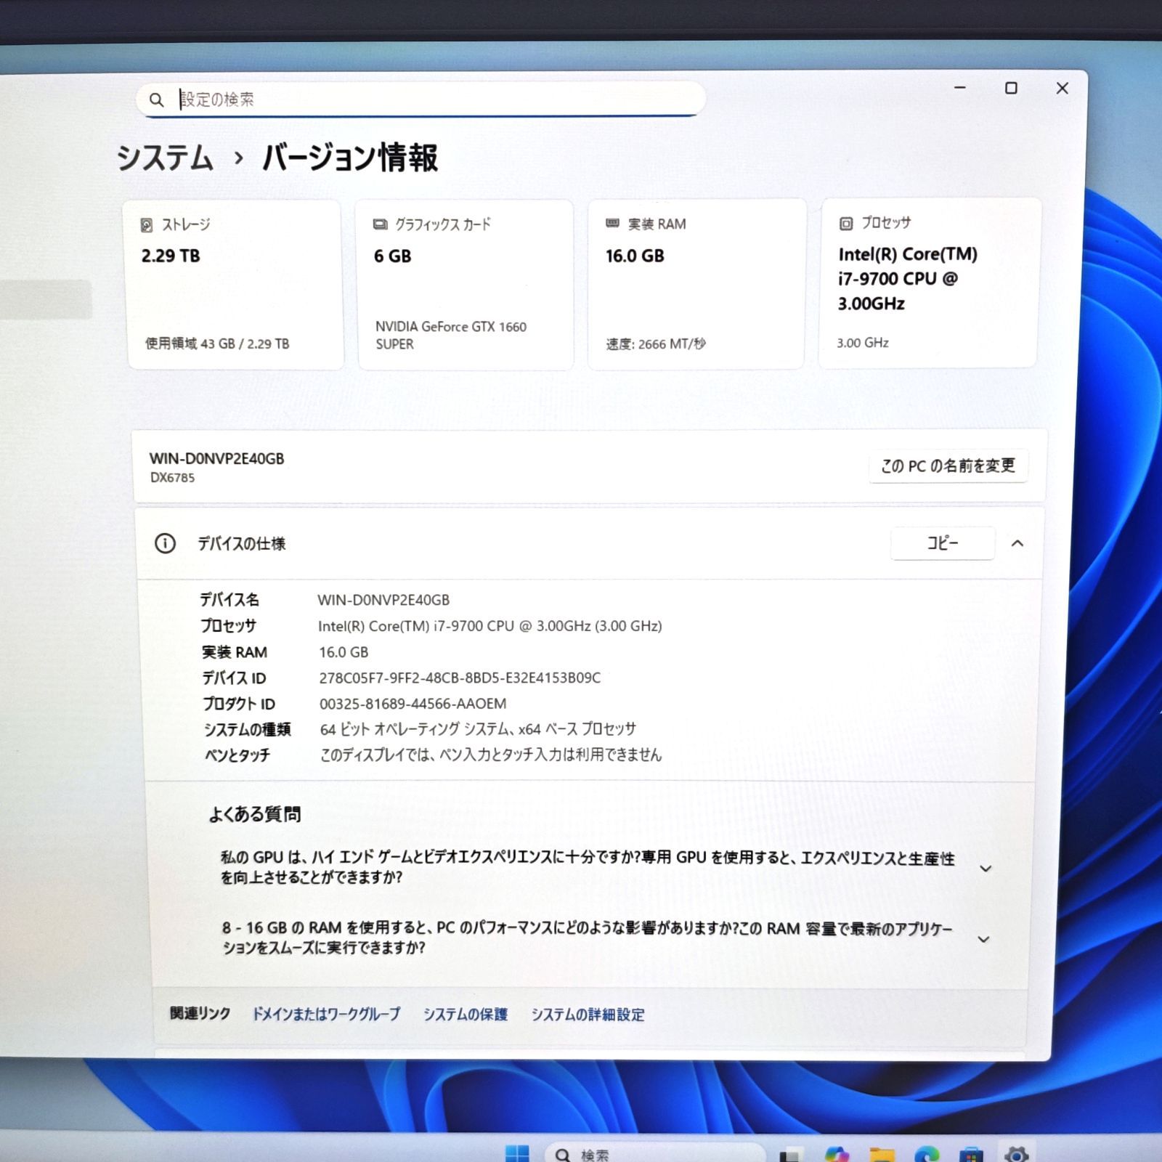Screen dimensions: 1162x1162
Task: Open the グラフィックス カード 6 GB card
Action: pos(466,285)
